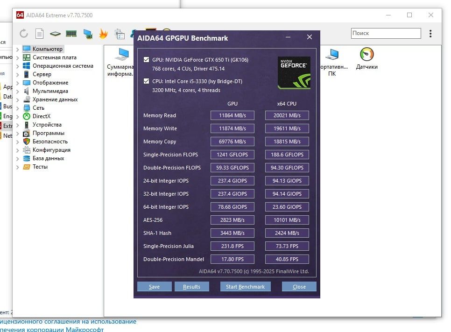Minimize the GPGPU Benchmark dialog

(288, 37)
